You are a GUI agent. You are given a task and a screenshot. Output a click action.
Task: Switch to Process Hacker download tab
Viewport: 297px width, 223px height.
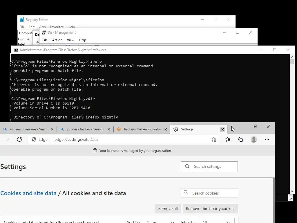(x=142, y=129)
